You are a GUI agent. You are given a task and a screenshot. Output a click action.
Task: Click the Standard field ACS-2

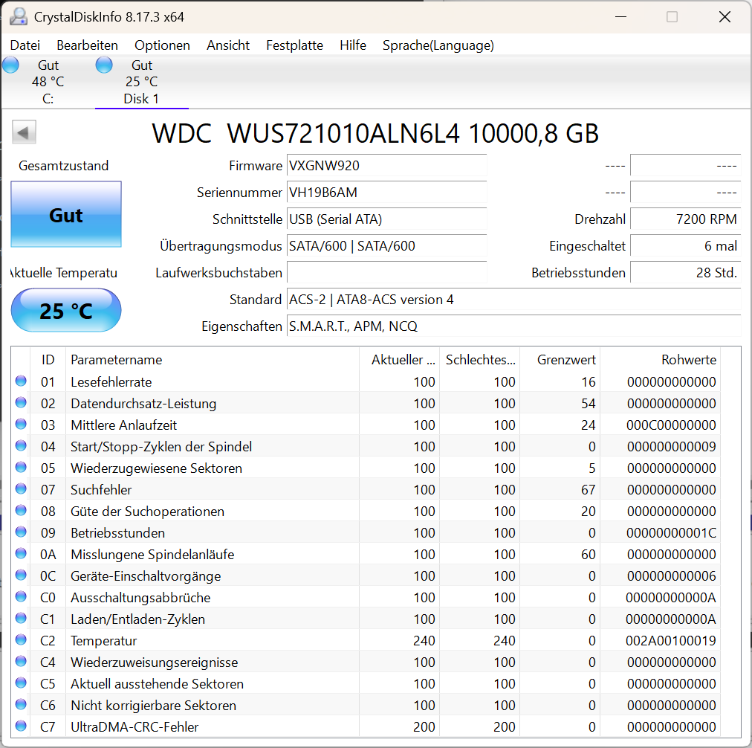[513, 300]
